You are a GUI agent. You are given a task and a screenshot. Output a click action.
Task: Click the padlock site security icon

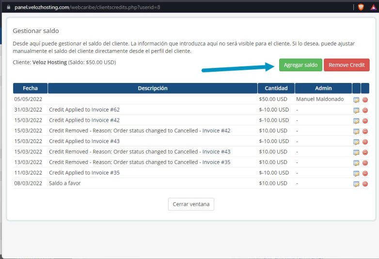[8, 7]
